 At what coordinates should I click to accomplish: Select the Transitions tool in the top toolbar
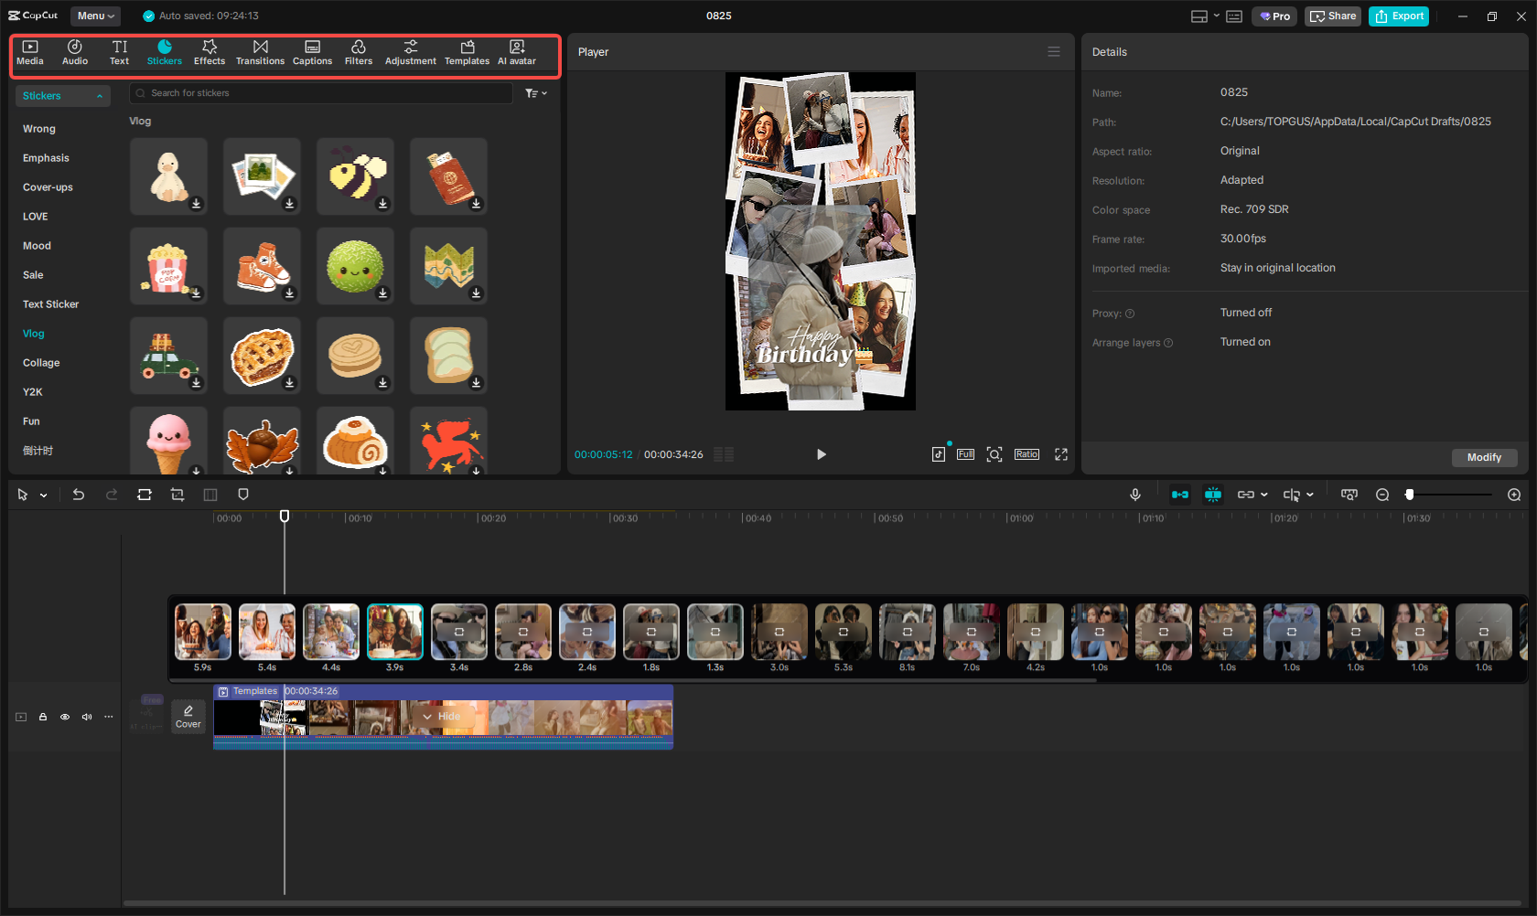[x=260, y=51]
